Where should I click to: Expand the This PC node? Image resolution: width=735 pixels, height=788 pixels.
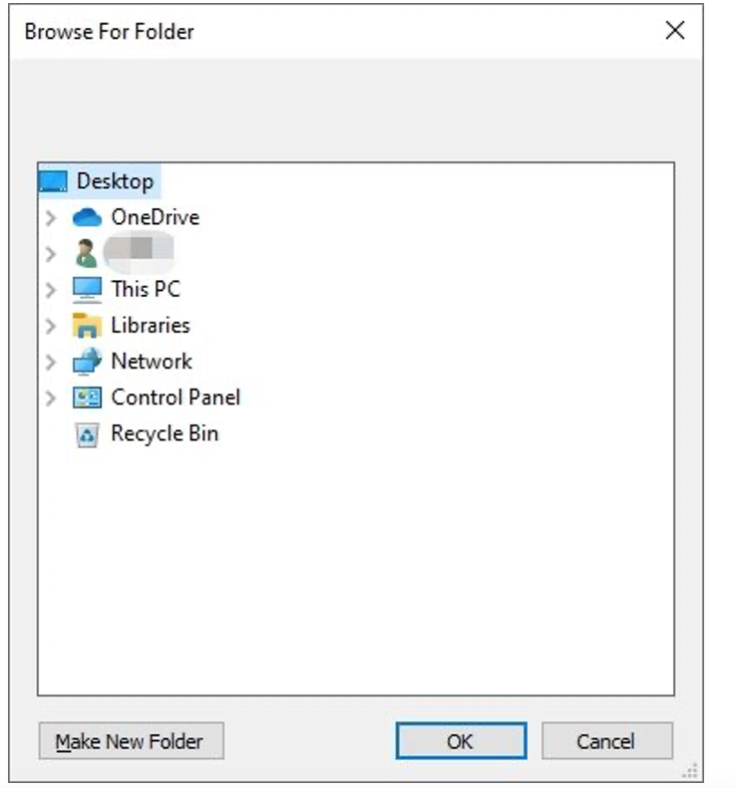(50, 290)
